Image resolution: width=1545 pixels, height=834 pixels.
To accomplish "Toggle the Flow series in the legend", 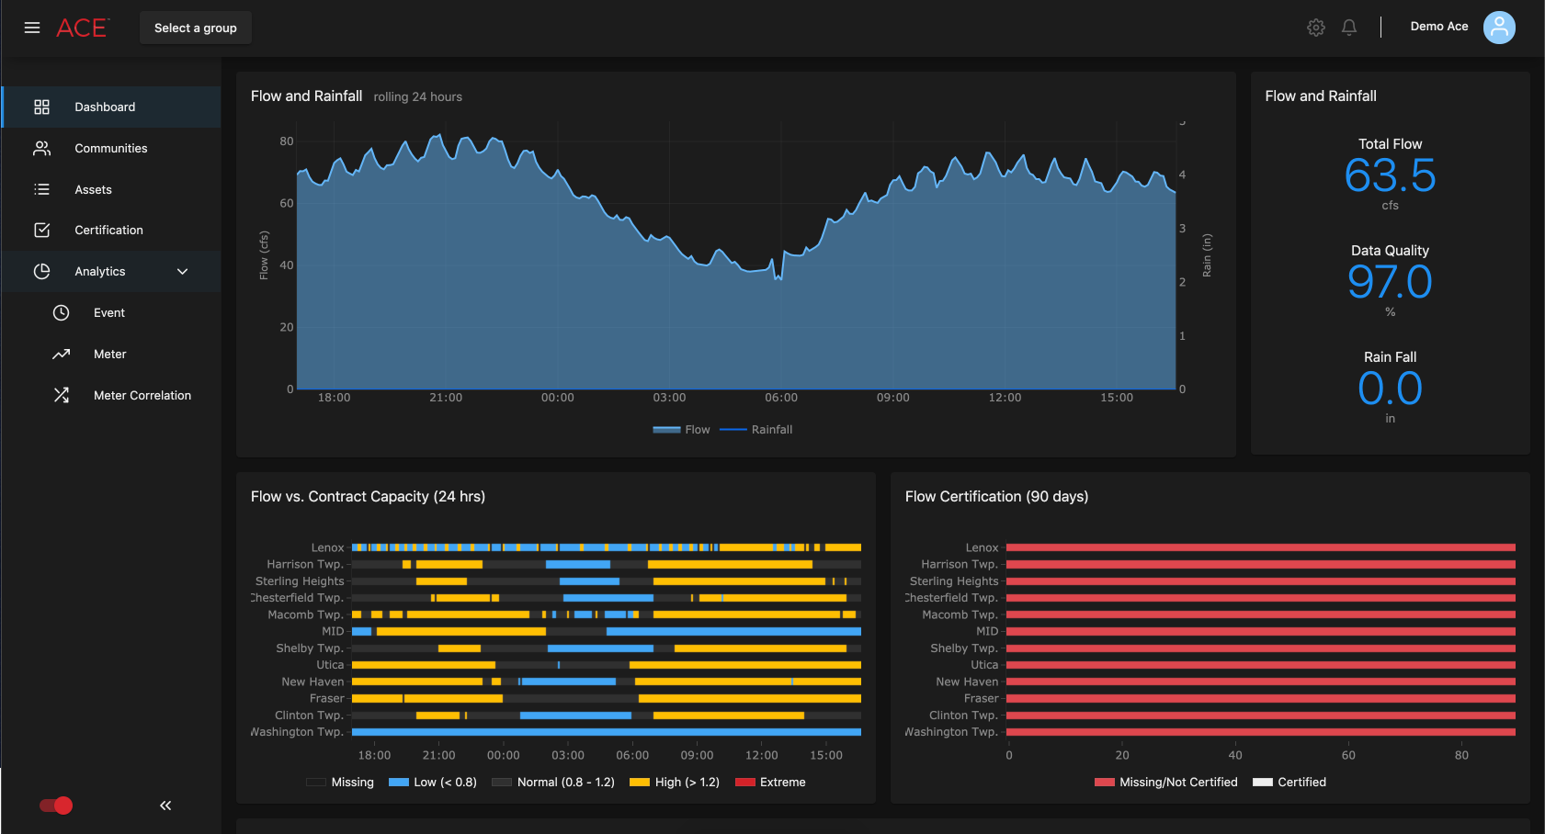I will (x=681, y=429).
